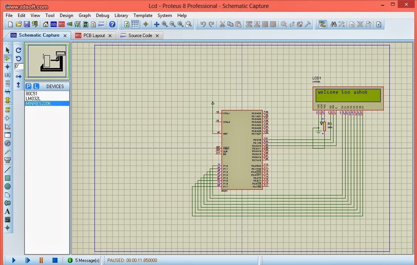The height and width of the screenshot is (265, 417).
Task: Stop the simulation
Action: (55, 260)
